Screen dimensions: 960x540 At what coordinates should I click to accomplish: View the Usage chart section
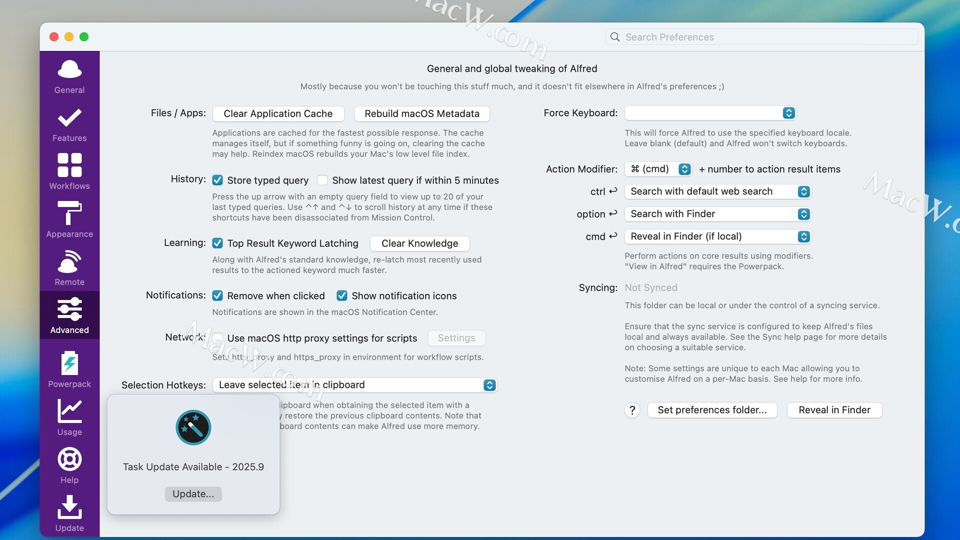(69, 417)
